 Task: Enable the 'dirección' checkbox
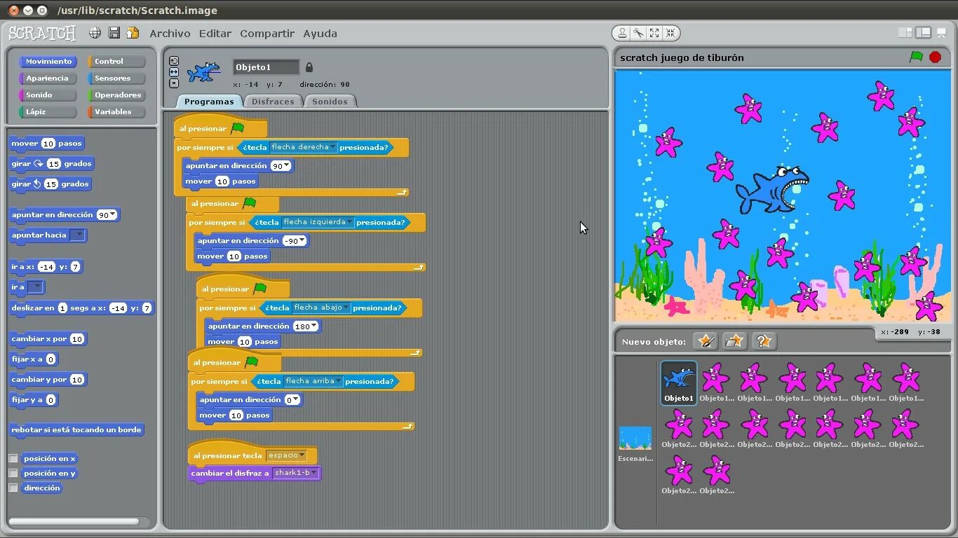(13, 488)
